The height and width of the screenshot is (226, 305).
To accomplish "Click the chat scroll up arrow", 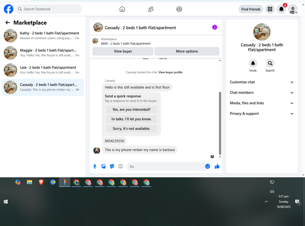I will point(220,60).
